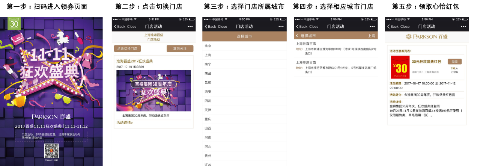Tap the 活动简介 description line

point(422,95)
